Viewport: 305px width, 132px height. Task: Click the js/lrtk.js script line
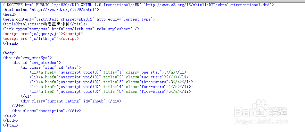[41, 39]
